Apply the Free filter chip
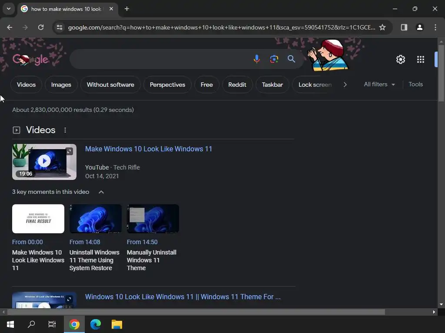The image size is (445, 333). point(206,85)
